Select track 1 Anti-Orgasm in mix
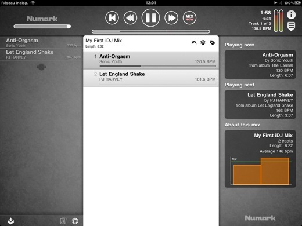302x226 pixels. [151, 60]
